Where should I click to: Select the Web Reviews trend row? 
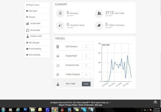71,47
